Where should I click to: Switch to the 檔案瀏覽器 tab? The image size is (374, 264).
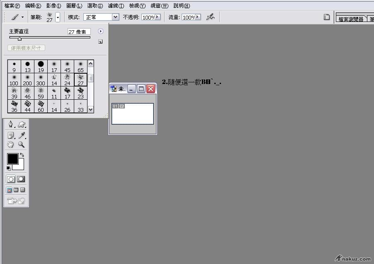350,19
